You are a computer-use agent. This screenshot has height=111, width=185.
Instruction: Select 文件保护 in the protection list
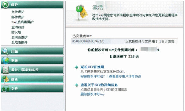click(x=18, y=12)
